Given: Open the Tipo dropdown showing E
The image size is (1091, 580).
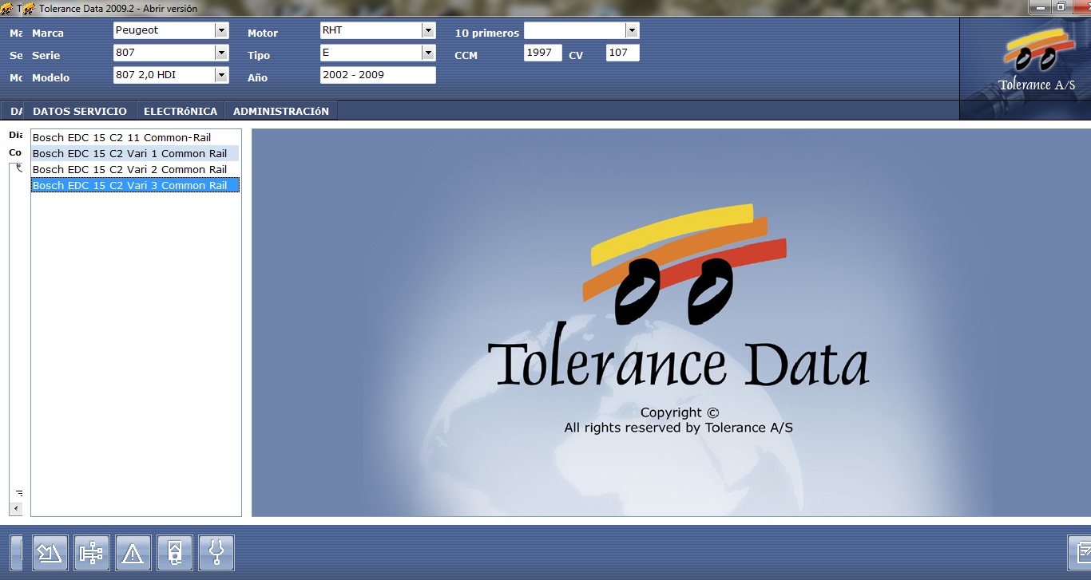Looking at the screenshot, I should pyautogui.click(x=429, y=53).
